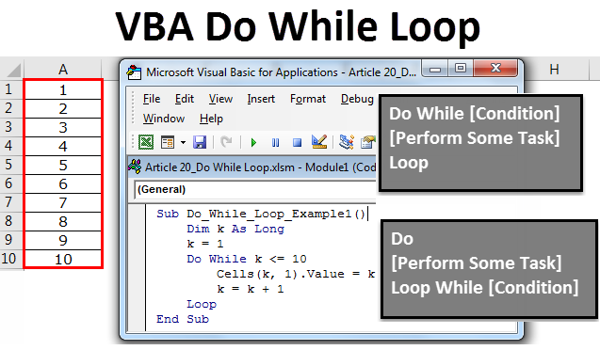Click the Break pause icon

point(275,143)
